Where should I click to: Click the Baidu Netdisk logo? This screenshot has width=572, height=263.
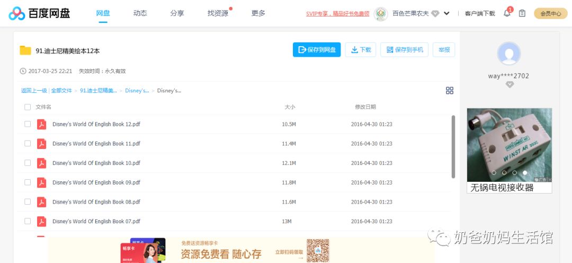(x=39, y=13)
